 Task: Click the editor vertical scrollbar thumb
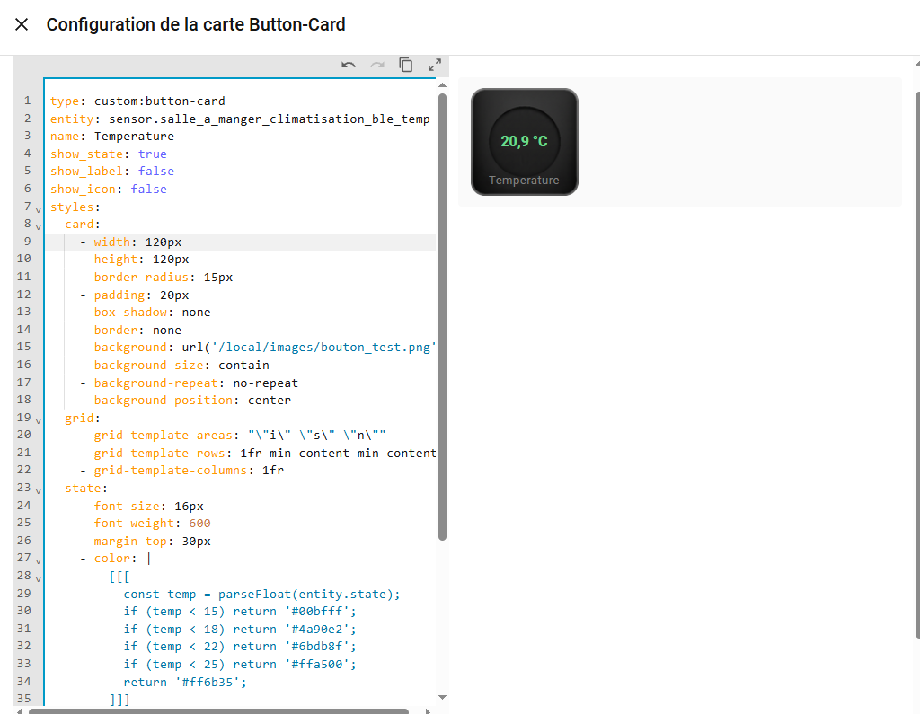coord(442,314)
